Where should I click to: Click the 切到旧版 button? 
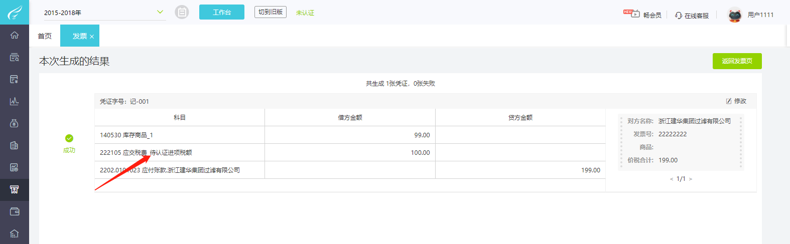271,12
